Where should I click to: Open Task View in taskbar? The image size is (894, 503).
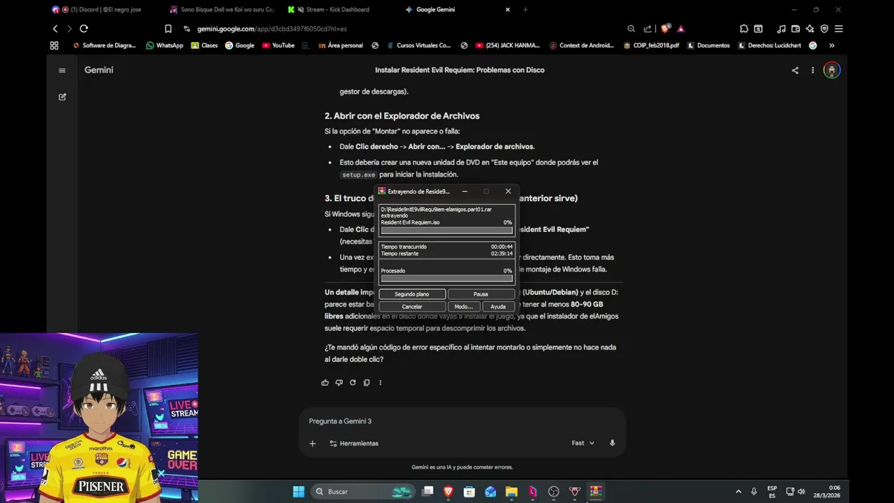tap(427, 492)
